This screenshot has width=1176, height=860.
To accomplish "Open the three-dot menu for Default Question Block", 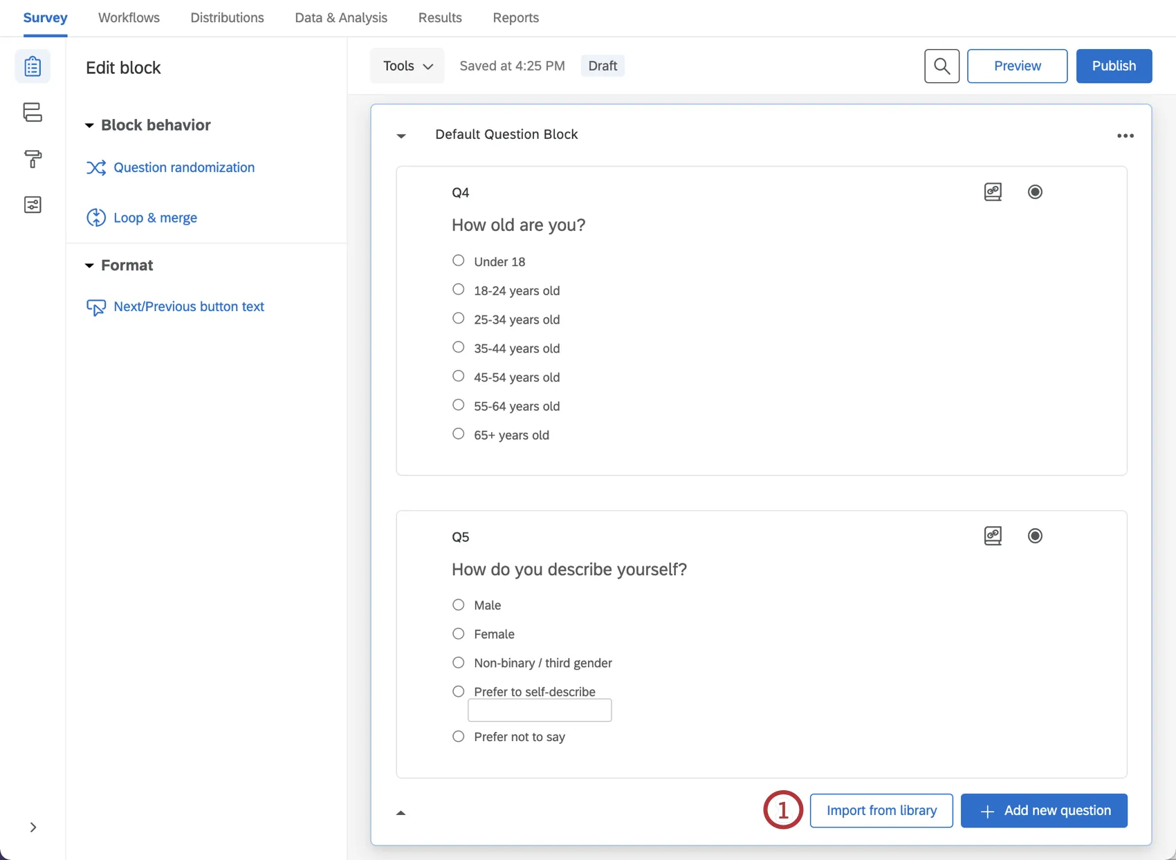I will click(x=1126, y=135).
